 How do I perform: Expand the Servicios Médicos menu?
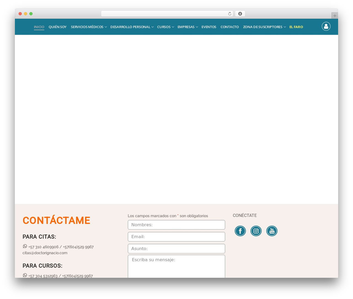point(89,27)
